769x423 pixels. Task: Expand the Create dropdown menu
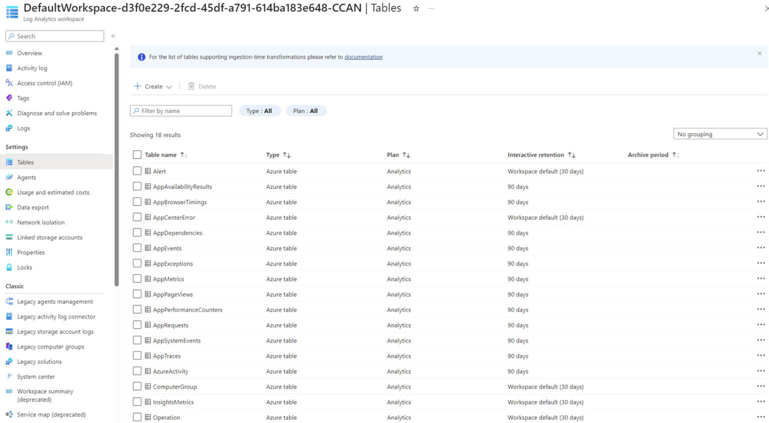pyautogui.click(x=153, y=86)
